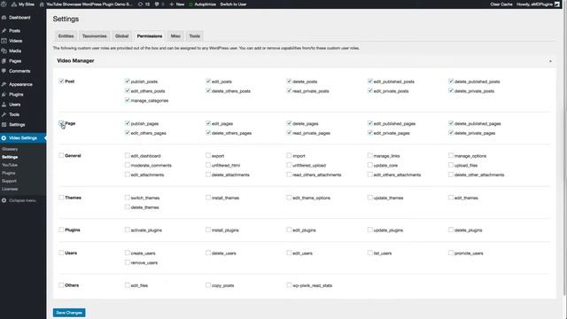Image resolution: width=567 pixels, height=319 pixels.
Task: Open the Support submenu link
Action: coord(9,181)
